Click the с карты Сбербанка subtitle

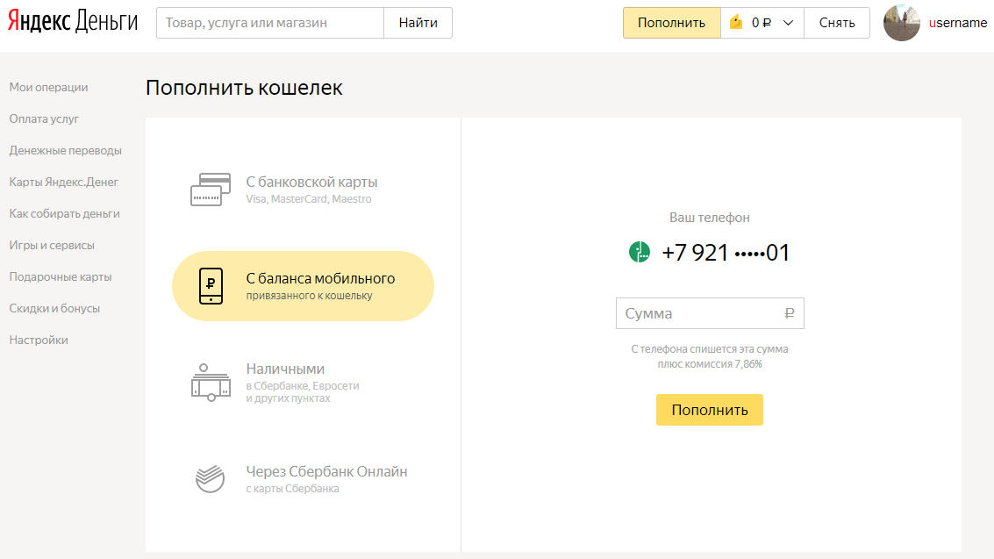[292, 489]
